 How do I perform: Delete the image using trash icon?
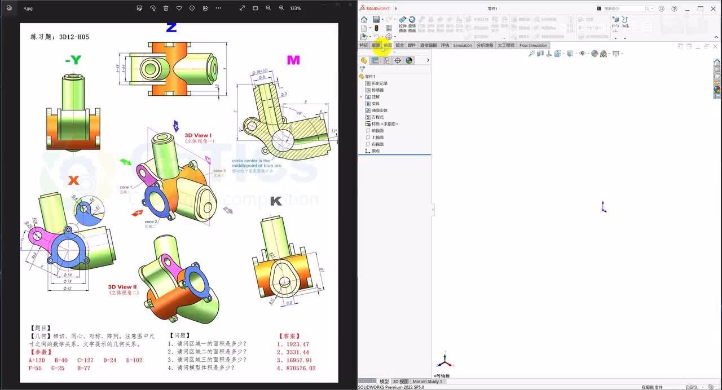click(x=166, y=8)
